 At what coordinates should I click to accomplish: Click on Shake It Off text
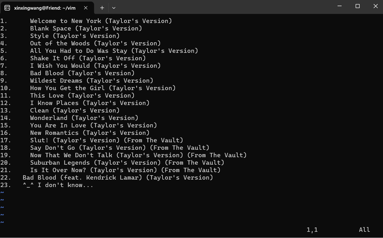(x=53, y=58)
